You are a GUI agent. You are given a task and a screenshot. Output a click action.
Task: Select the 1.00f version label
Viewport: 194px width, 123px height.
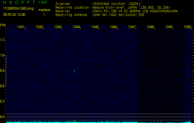click(x=43, y=2)
